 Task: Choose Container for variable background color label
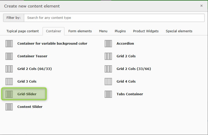point(52,44)
